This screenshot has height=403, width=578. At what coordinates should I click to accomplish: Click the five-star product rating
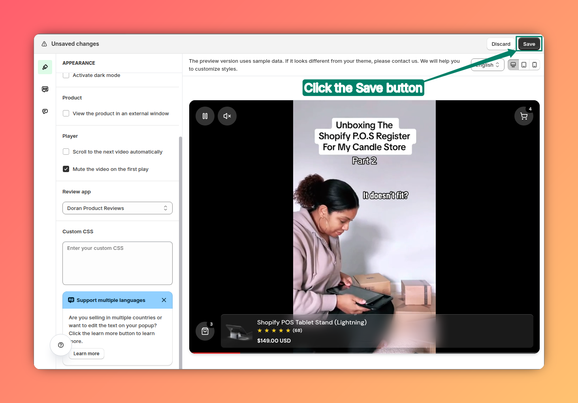click(274, 331)
